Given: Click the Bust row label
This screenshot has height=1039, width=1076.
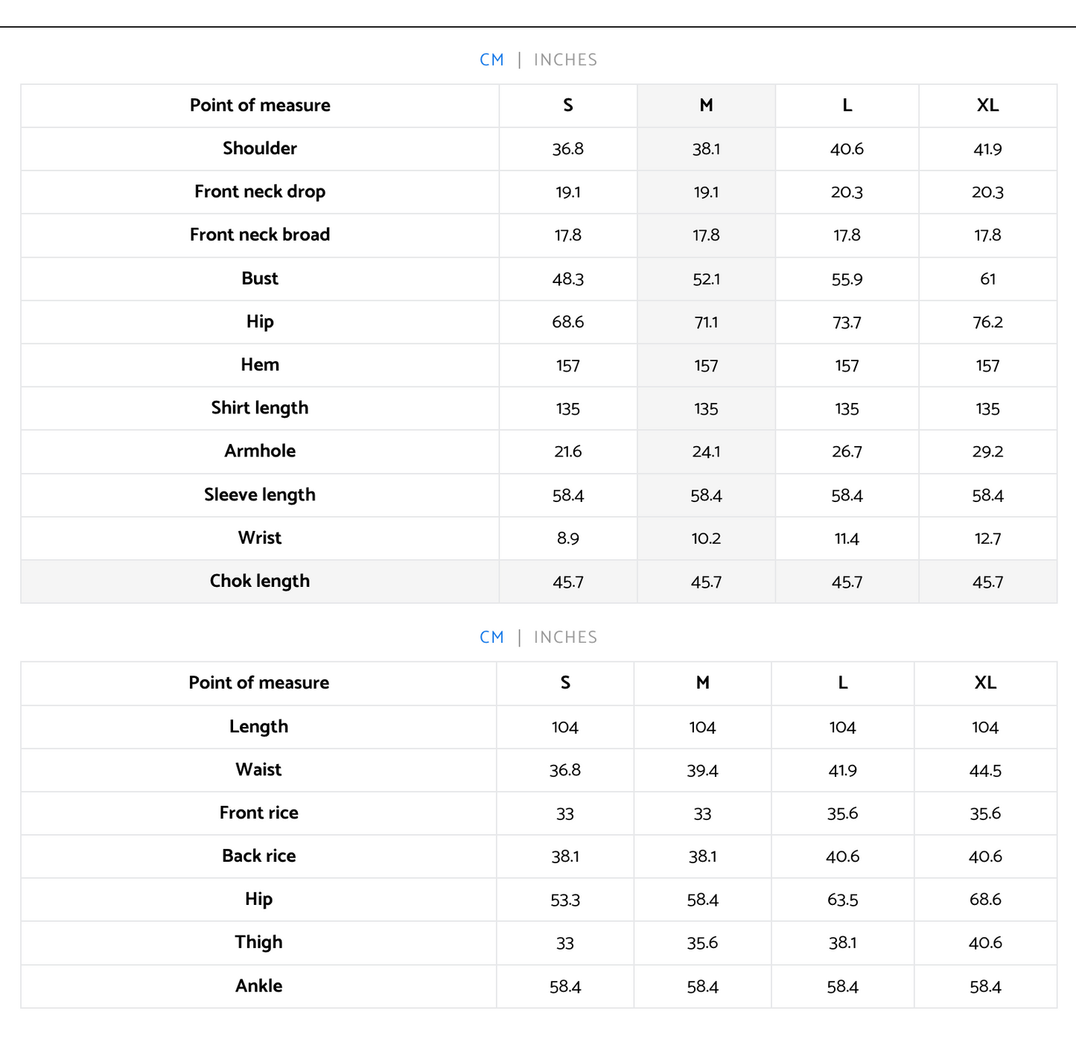Looking at the screenshot, I should (259, 279).
